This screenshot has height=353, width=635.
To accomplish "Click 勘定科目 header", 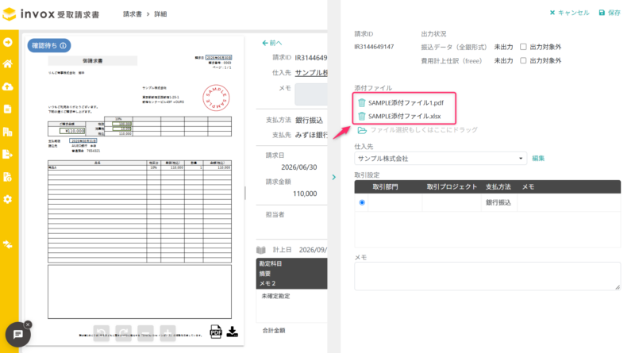I will click(x=271, y=263).
